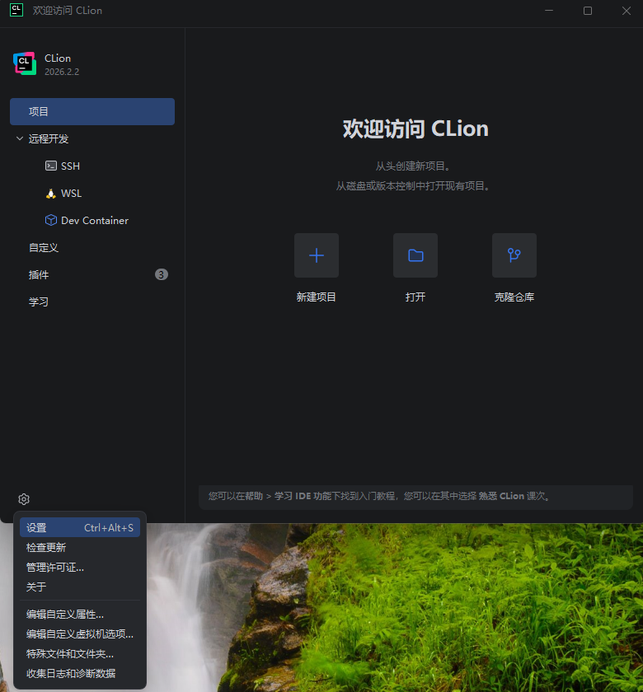Click the text 从磁盘或版本控制中打开现有项目。
The height and width of the screenshot is (692, 643).
pos(413,186)
